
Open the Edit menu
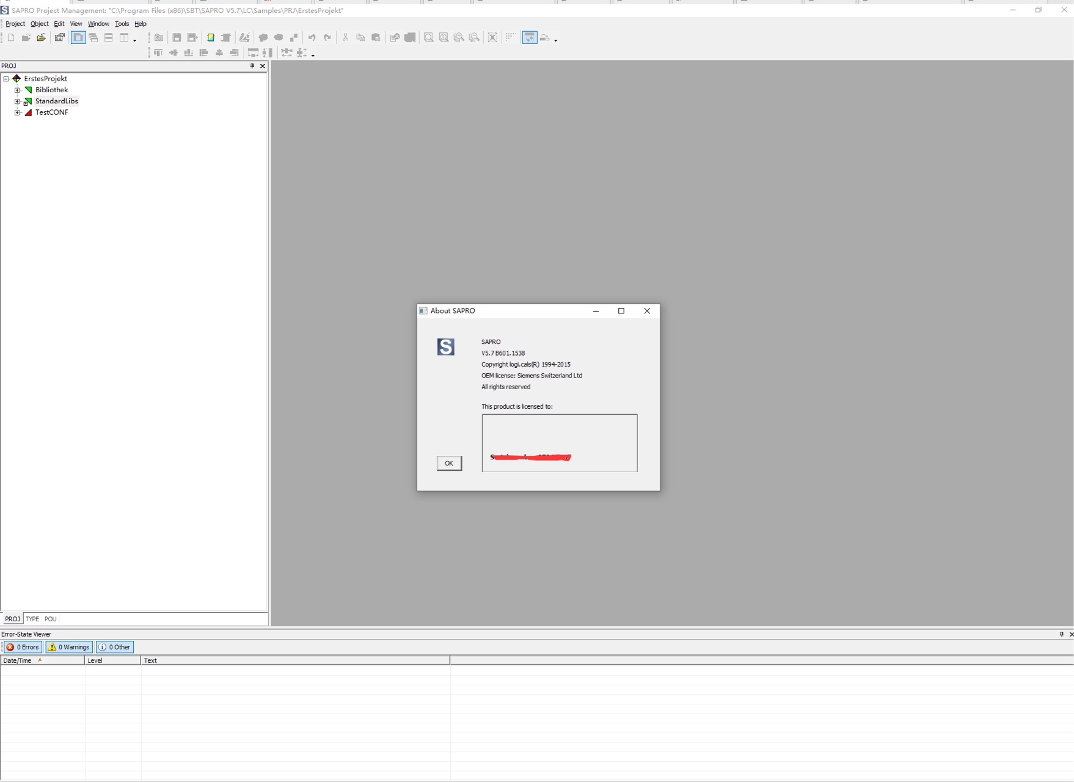[59, 24]
